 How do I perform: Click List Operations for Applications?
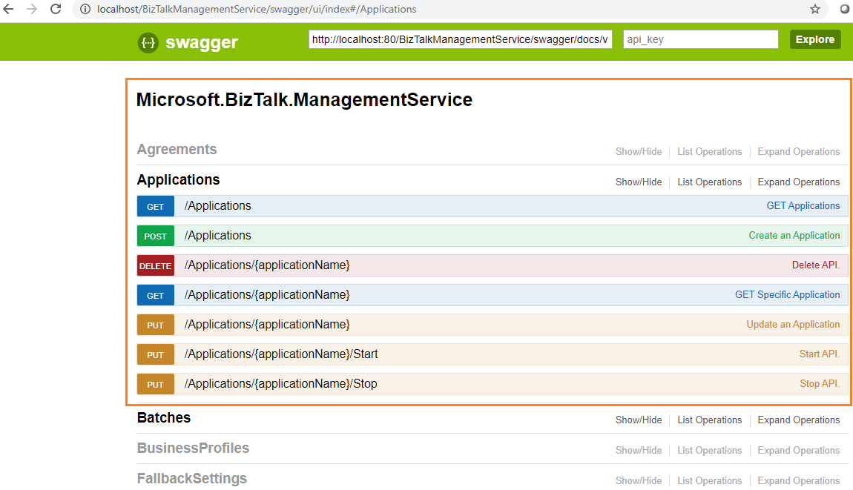point(709,182)
